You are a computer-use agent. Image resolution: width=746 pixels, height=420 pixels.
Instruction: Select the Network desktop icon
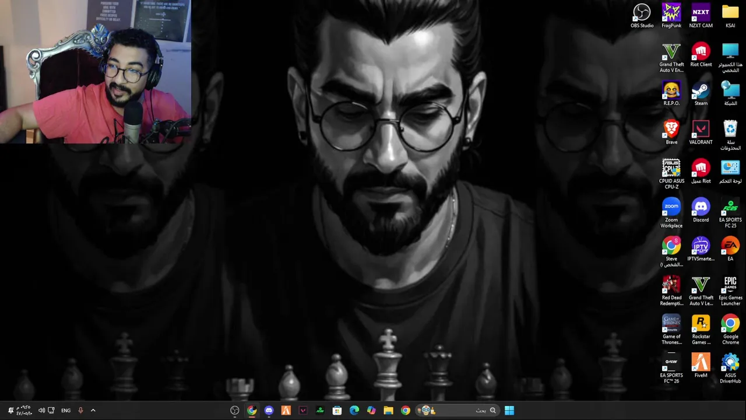[x=730, y=93]
